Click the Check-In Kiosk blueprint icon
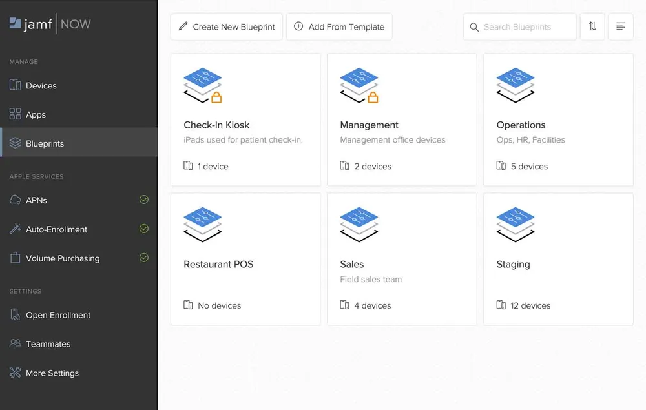This screenshot has width=646, height=410. [203, 86]
